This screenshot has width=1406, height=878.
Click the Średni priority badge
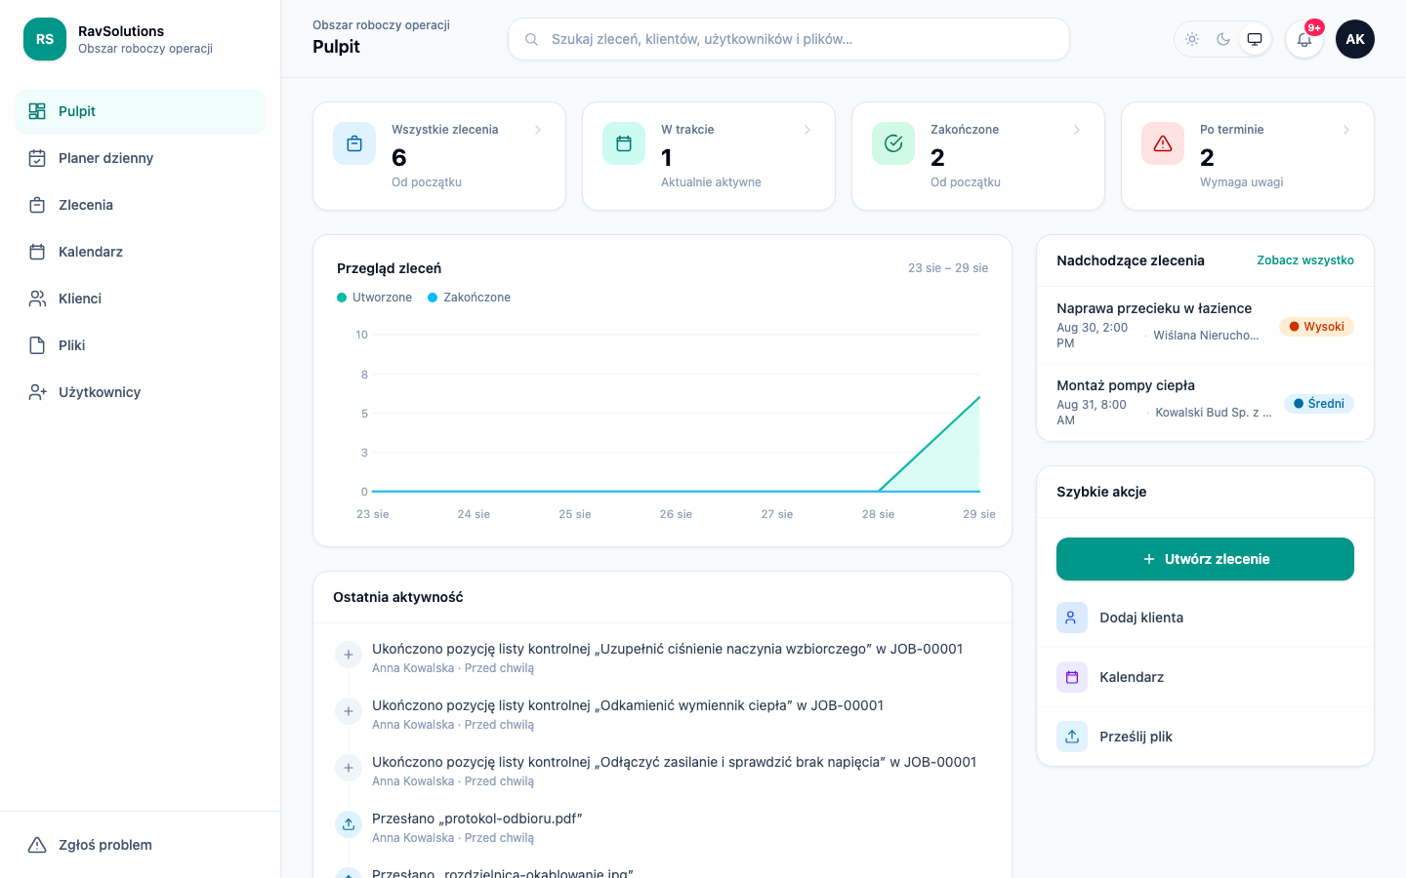[x=1318, y=404]
